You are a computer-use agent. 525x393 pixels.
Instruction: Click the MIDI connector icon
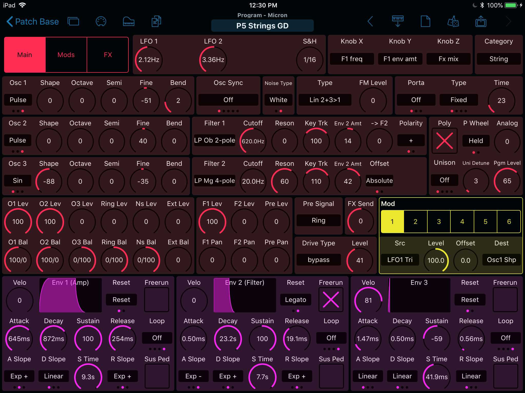(x=101, y=21)
